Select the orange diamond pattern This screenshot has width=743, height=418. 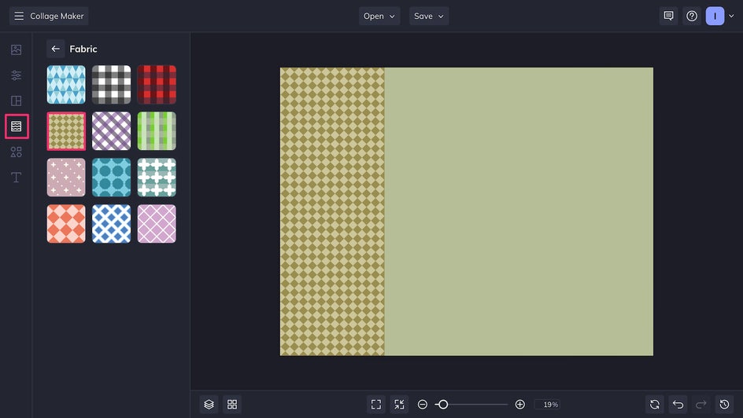coord(66,224)
